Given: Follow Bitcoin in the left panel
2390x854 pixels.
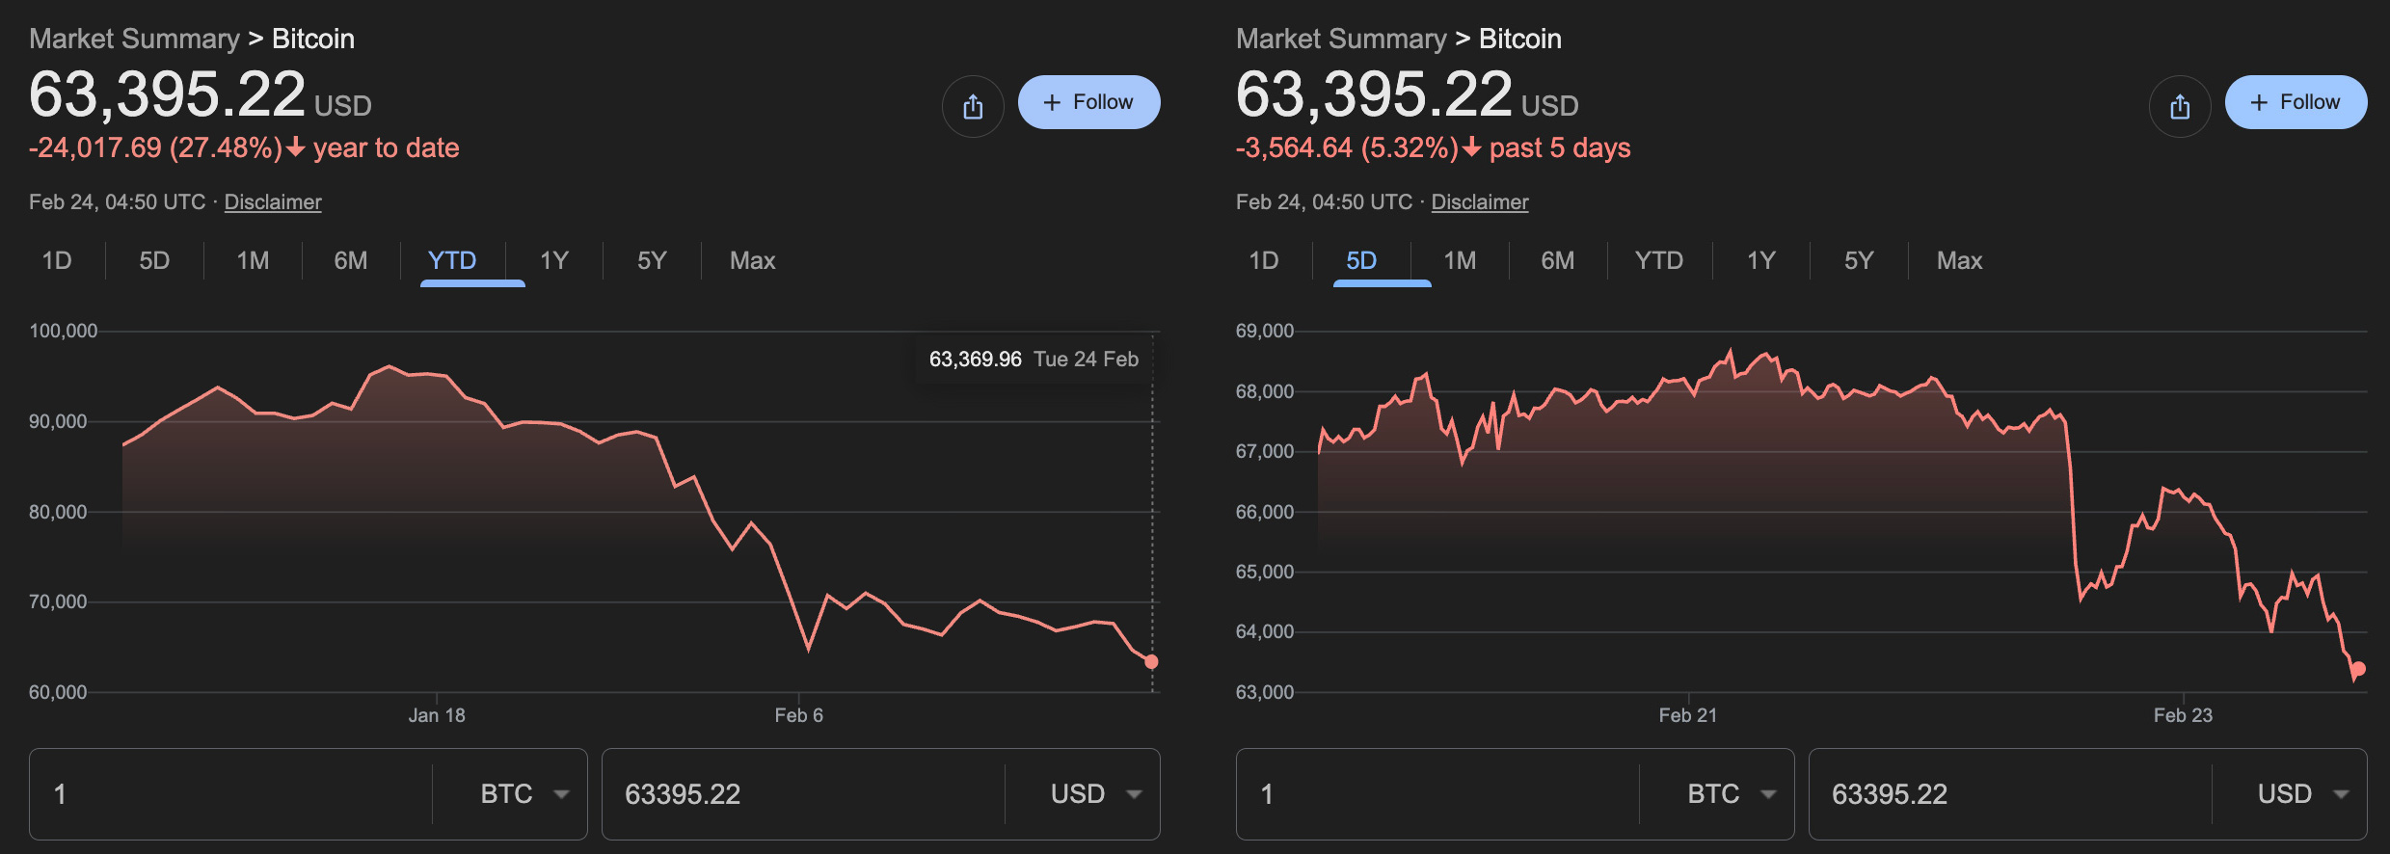Looking at the screenshot, I should [1088, 102].
